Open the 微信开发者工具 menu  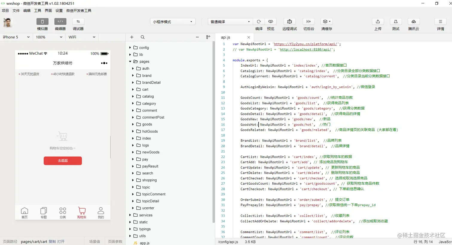coord(79,10)
